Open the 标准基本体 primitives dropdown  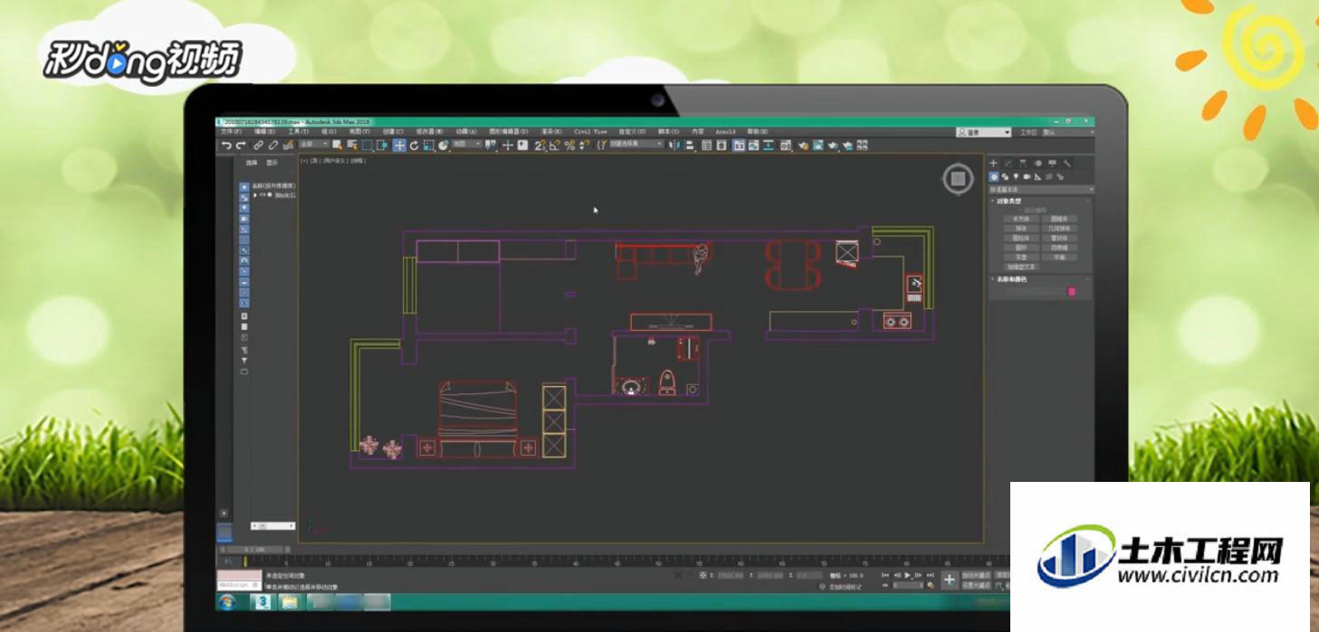[1041, 190]
